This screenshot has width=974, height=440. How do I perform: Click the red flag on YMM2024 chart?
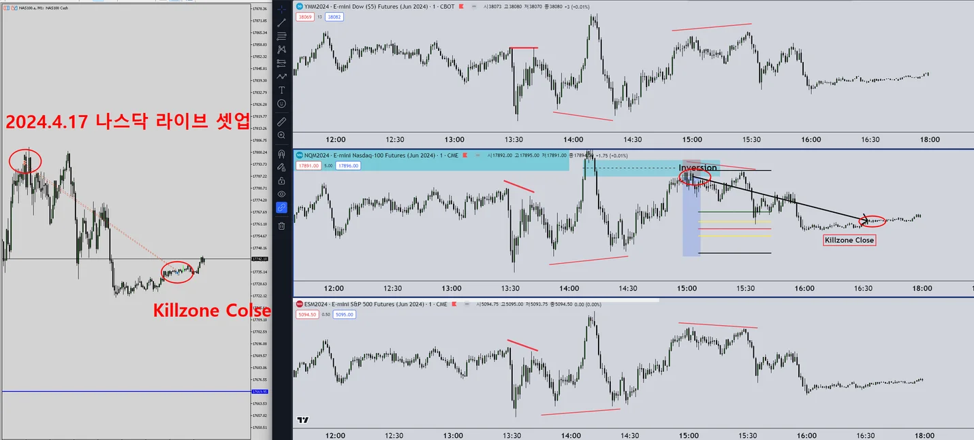click(462, 7)
